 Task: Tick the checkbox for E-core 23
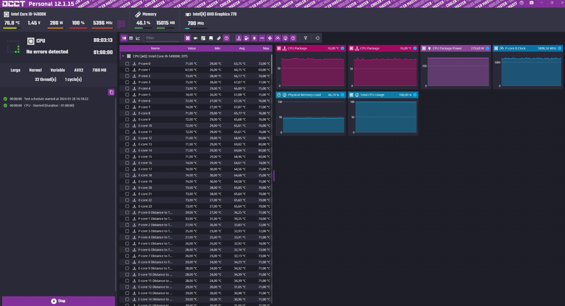click(x=127, y=206)
